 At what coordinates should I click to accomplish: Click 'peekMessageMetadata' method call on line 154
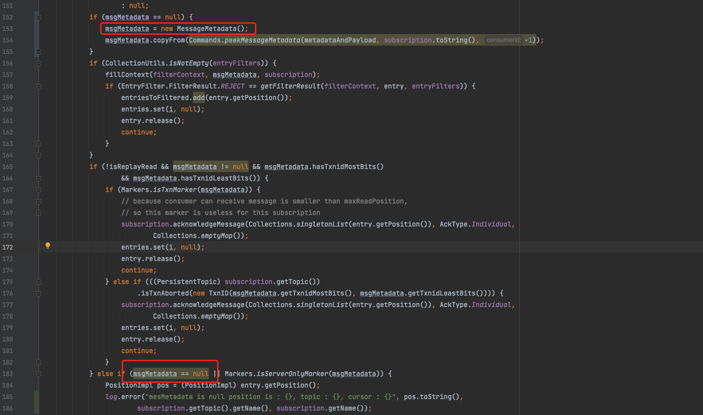[x=262, y=40]
